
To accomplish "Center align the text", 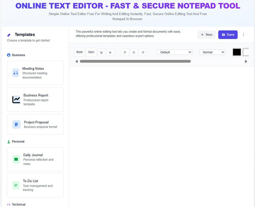I will click(134, 52).
